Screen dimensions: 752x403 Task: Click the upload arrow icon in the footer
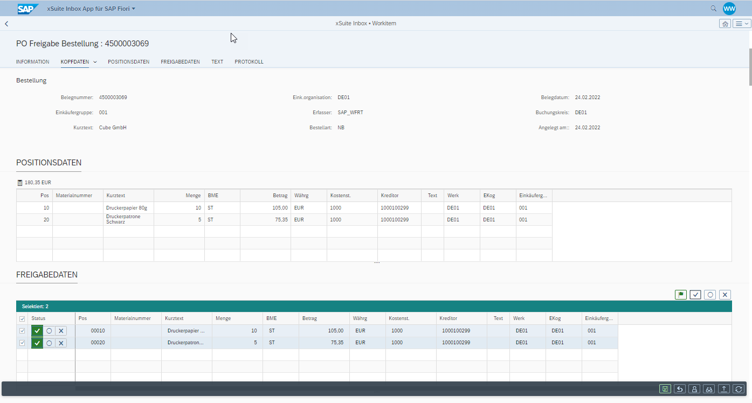(x=724, y=389)
